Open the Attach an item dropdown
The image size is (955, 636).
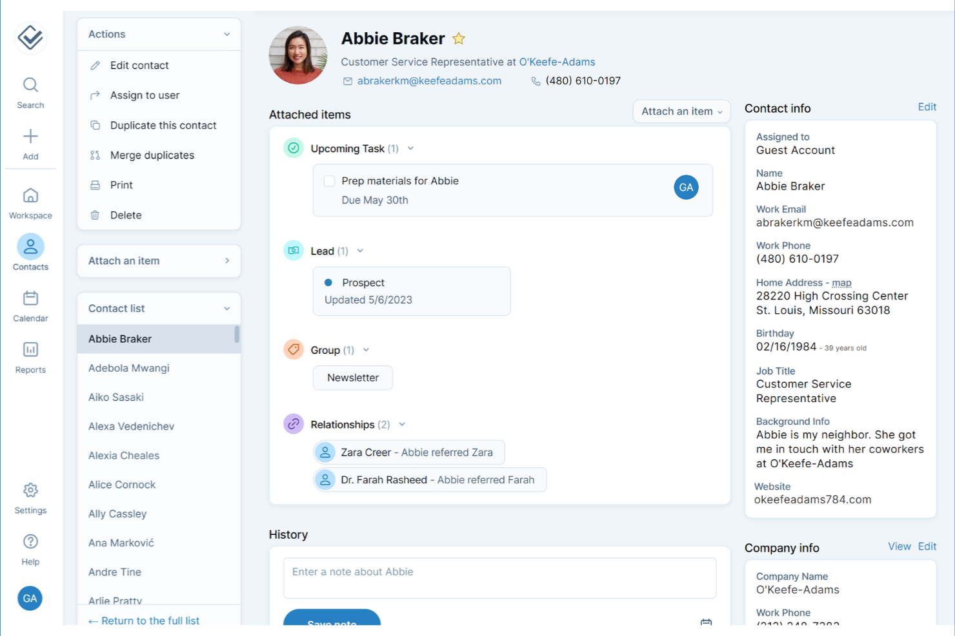click(x=681, y=111)
